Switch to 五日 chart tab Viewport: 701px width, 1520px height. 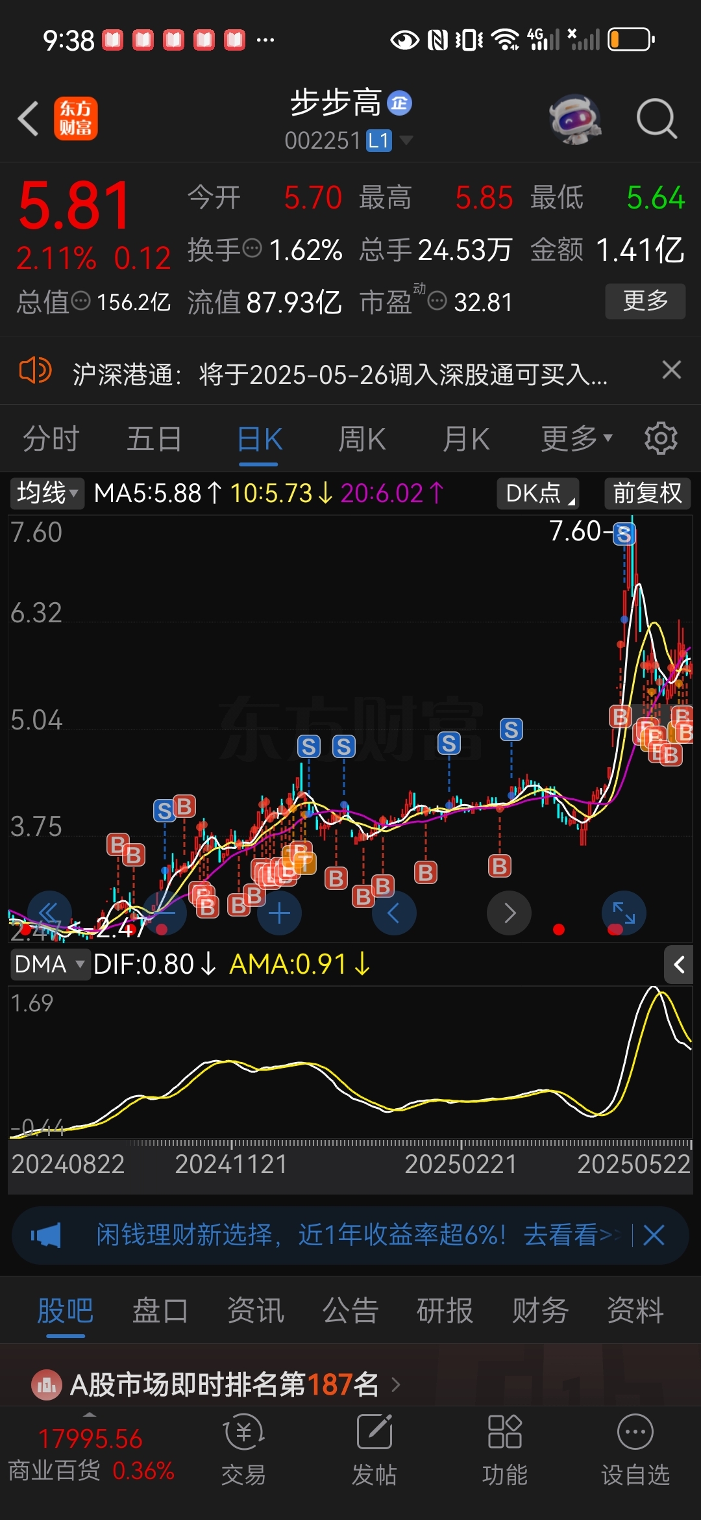154,438
